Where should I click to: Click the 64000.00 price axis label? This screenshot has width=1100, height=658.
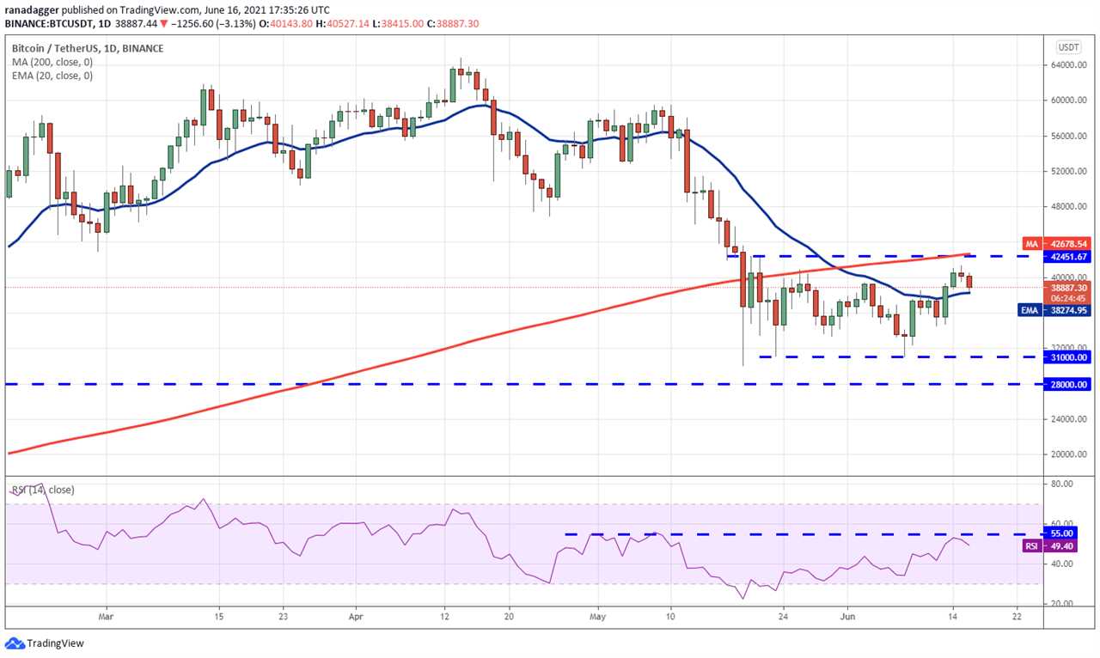(x=1067, y=65)
